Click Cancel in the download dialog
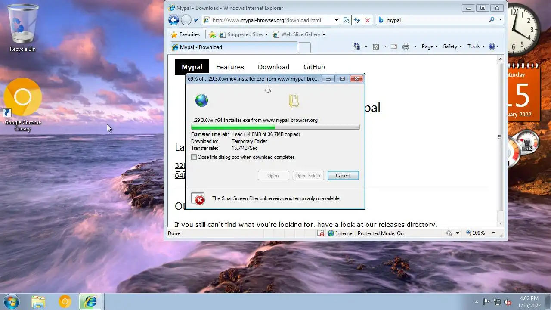 [x=343, y=175]
